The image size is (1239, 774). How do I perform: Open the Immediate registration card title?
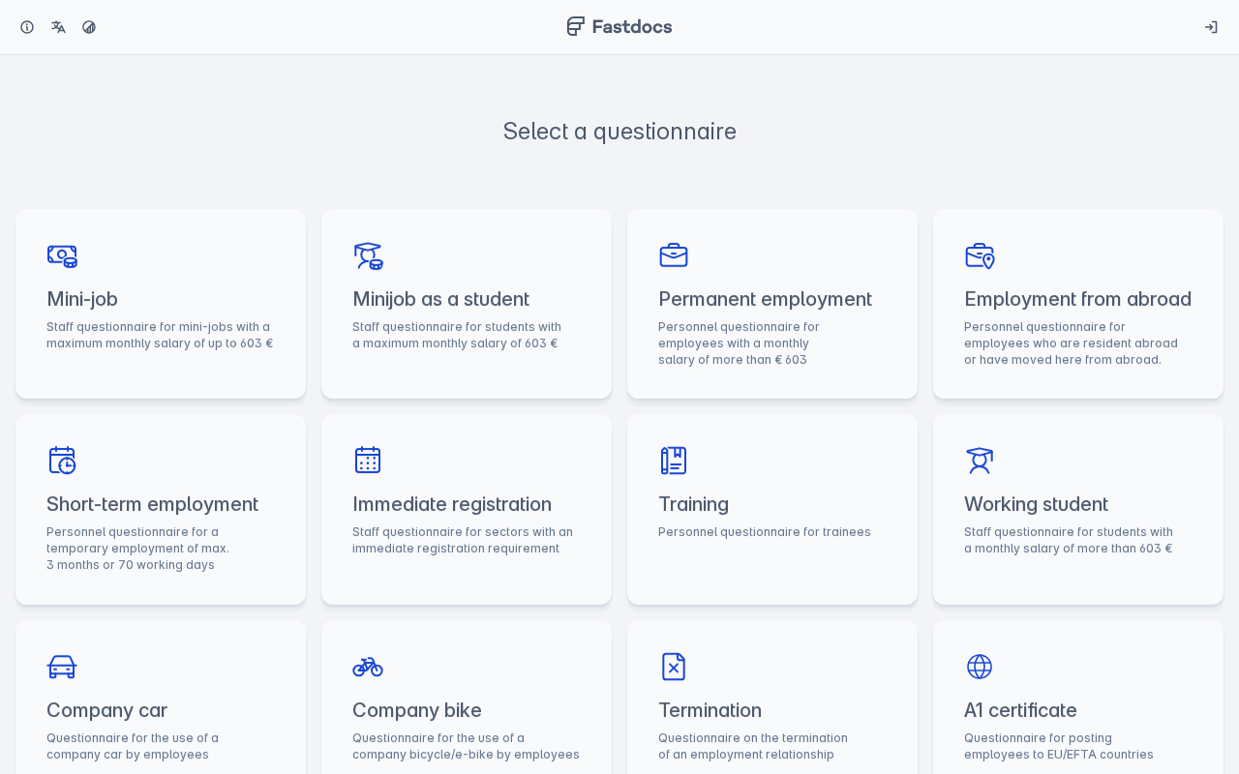[x=452, y=504]
